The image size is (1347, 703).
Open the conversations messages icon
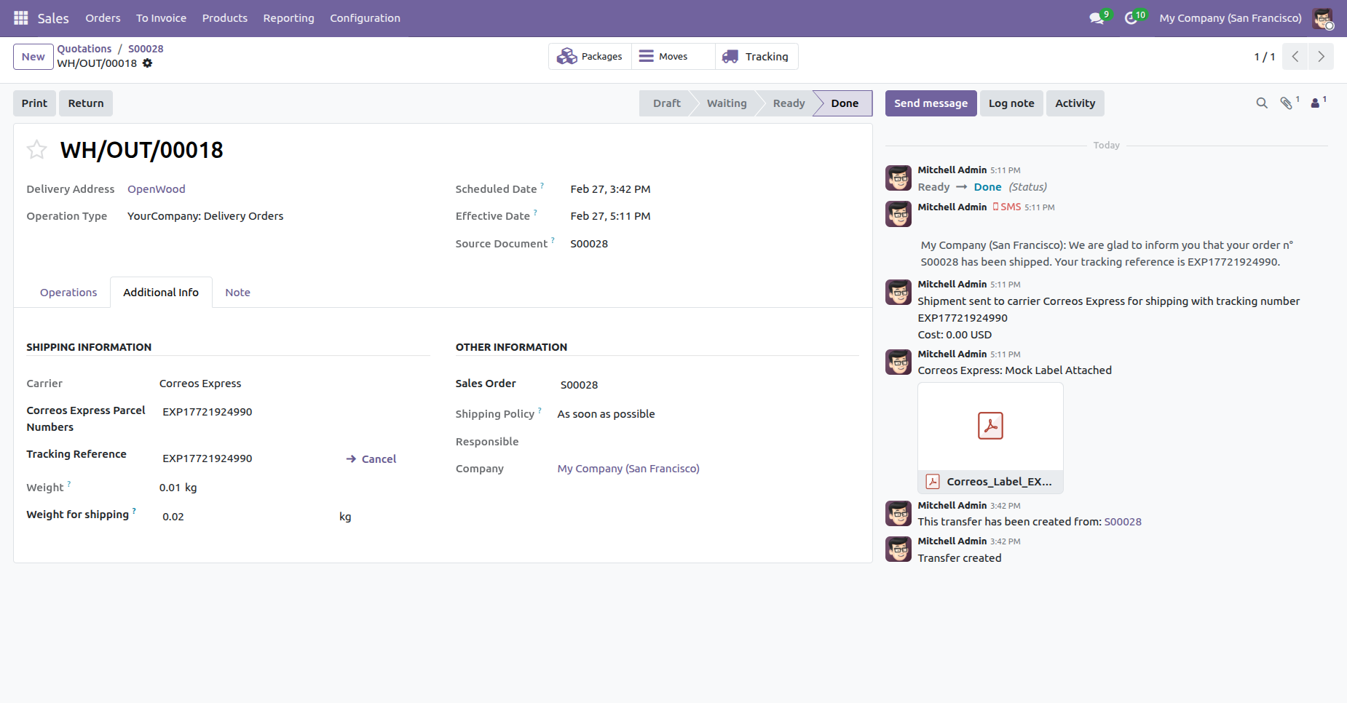coord(1097,18)
